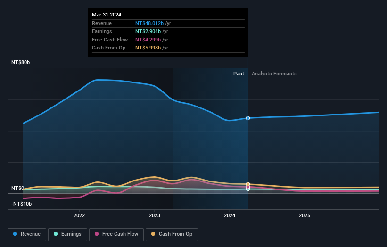This screenshot has height=247, width=387.
Task: Click the Analysts Forecasts label
Action: 274,74
